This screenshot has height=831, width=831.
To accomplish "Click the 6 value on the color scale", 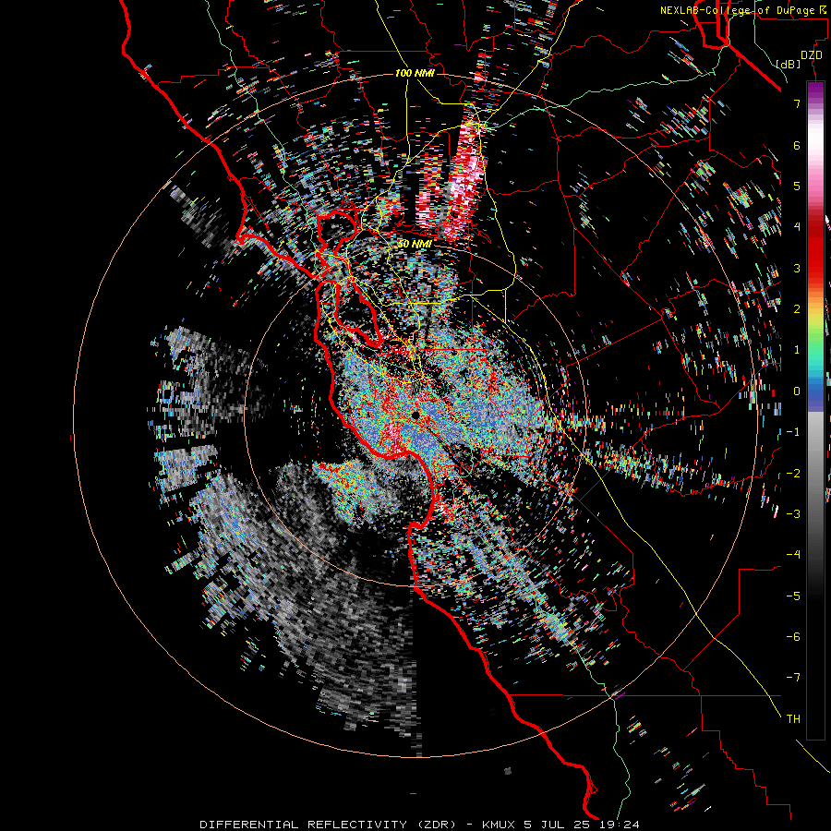I will point(797,145).
